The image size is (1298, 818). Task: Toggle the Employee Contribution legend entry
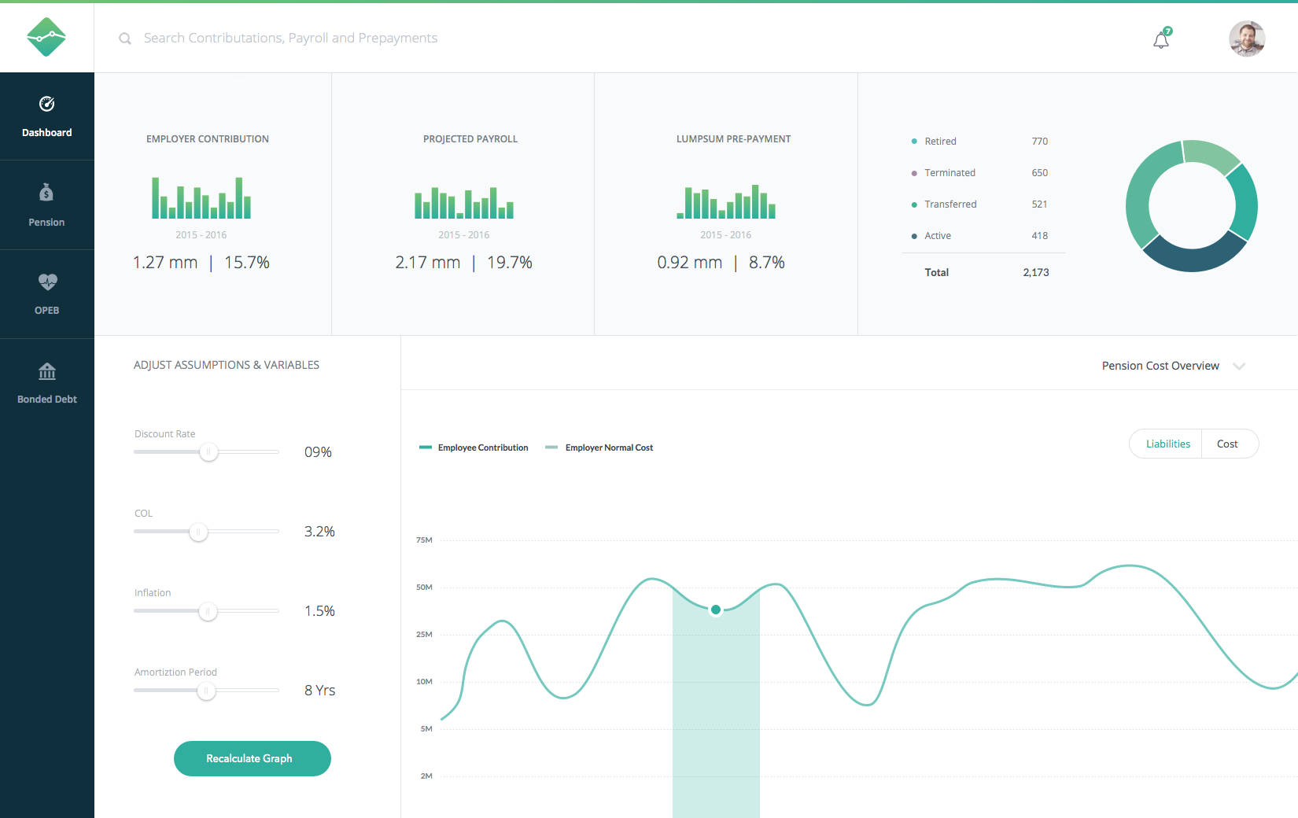(x=474, y=448)
